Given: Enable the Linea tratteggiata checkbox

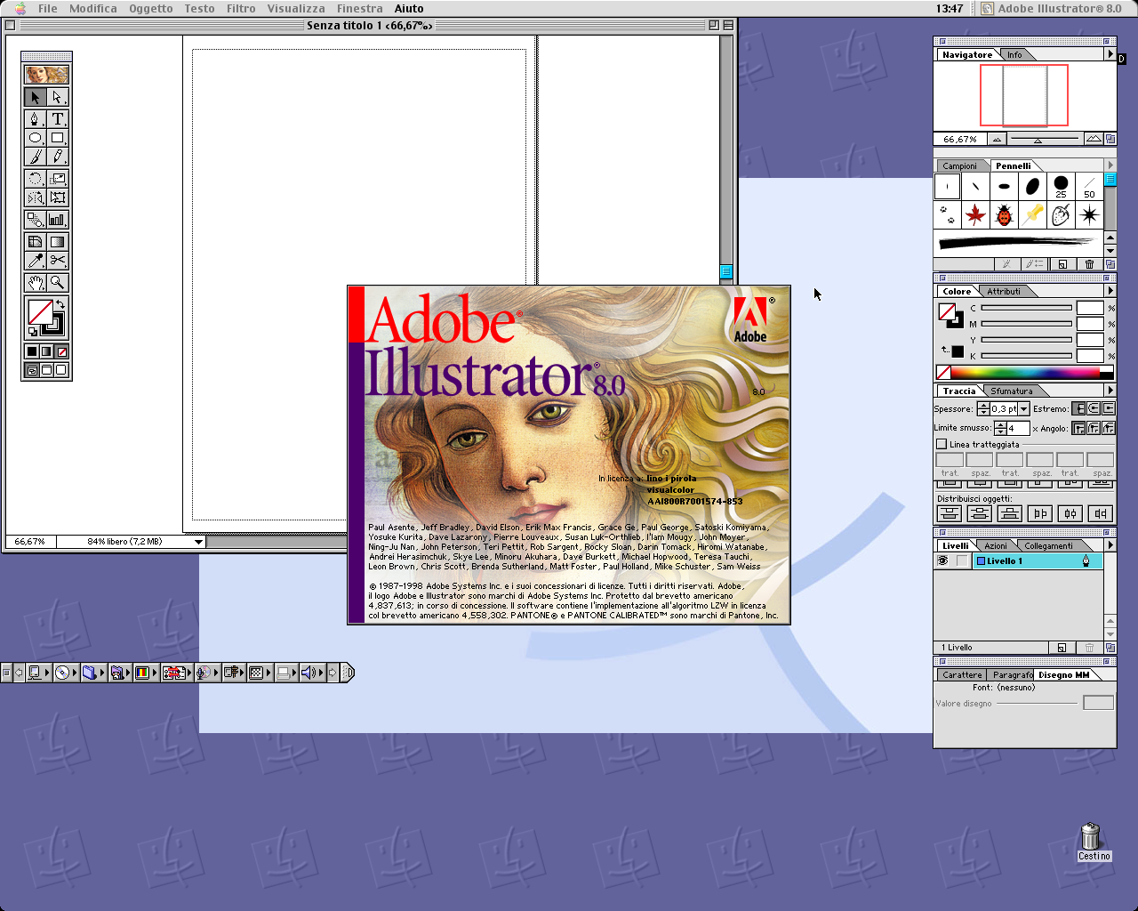Looking at the screenshot, I should (942, 444).
